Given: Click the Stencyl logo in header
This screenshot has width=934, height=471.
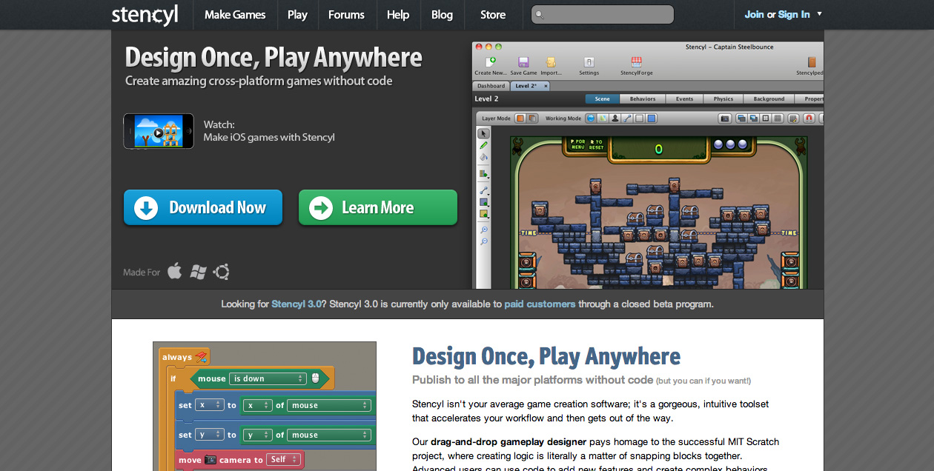Looking at the screenshot, I should 145,15.
